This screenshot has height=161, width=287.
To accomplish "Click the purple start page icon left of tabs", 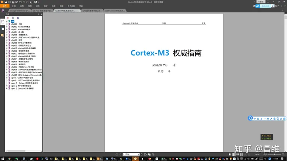I will pyautogui.click(x=2, y=11).
